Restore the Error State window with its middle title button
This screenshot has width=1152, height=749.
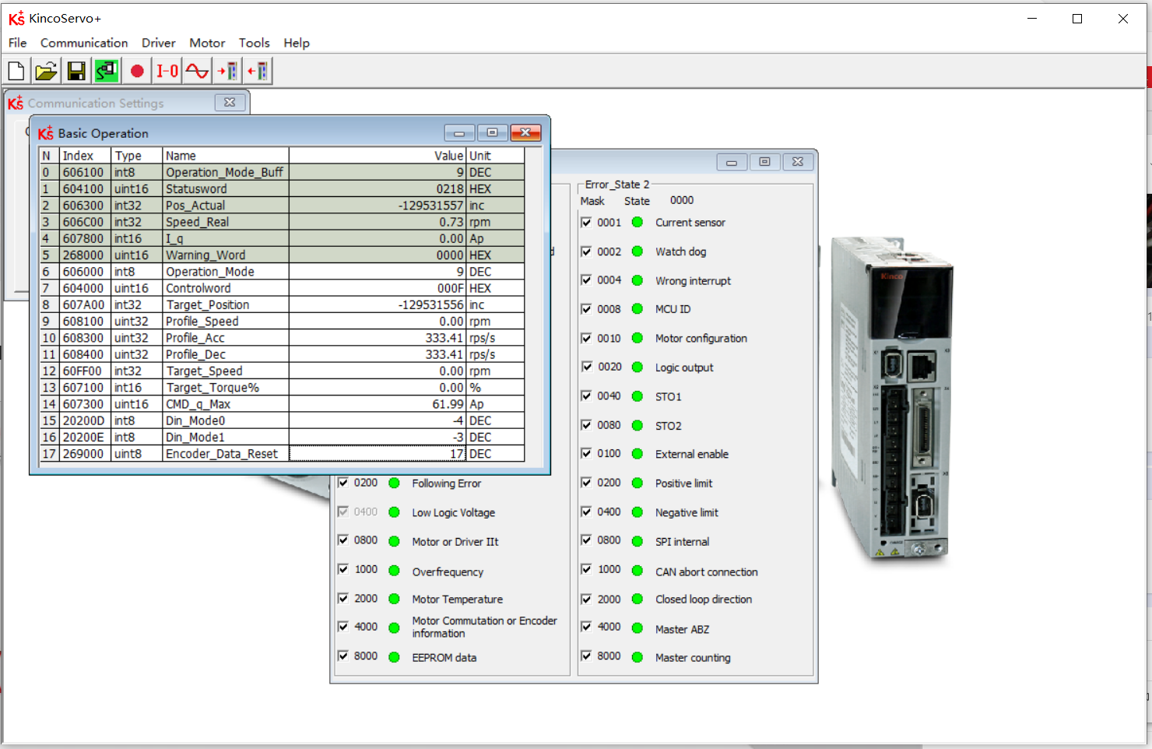point(764,162)
